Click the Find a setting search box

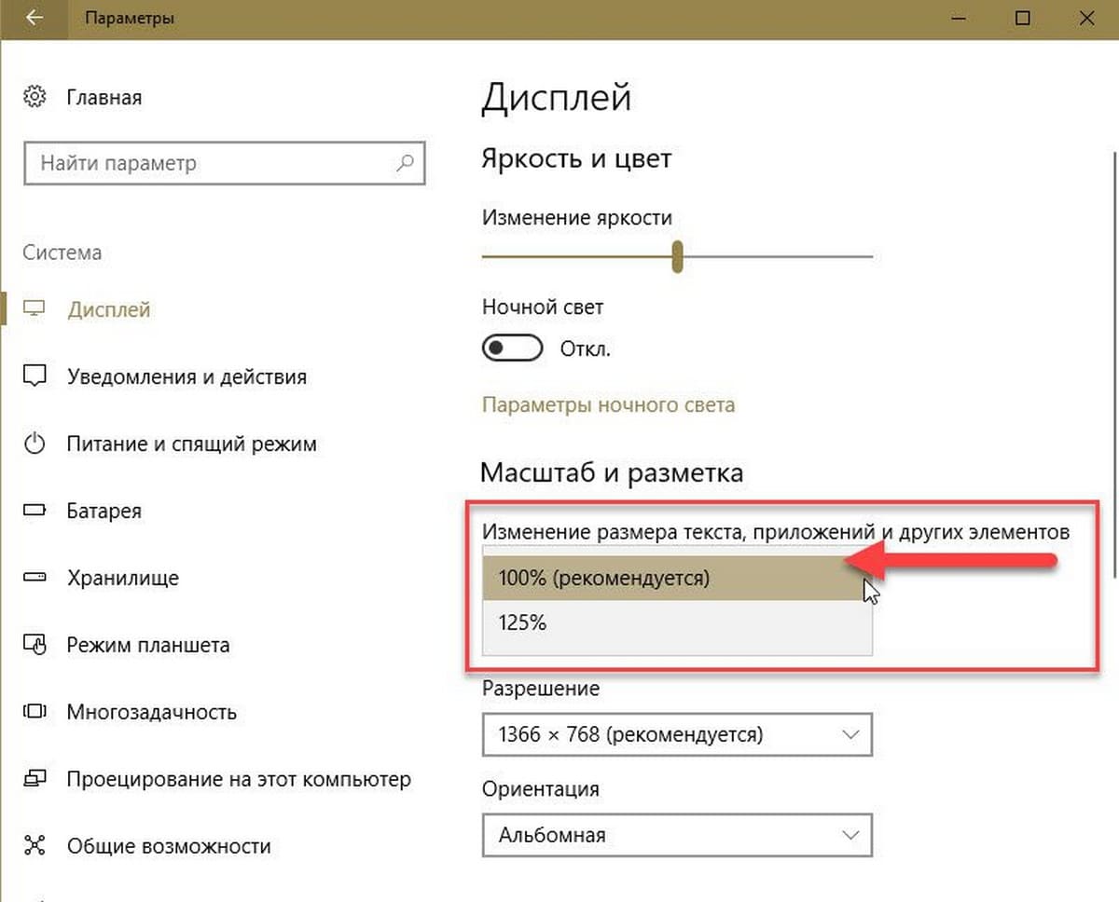(210, 163)
